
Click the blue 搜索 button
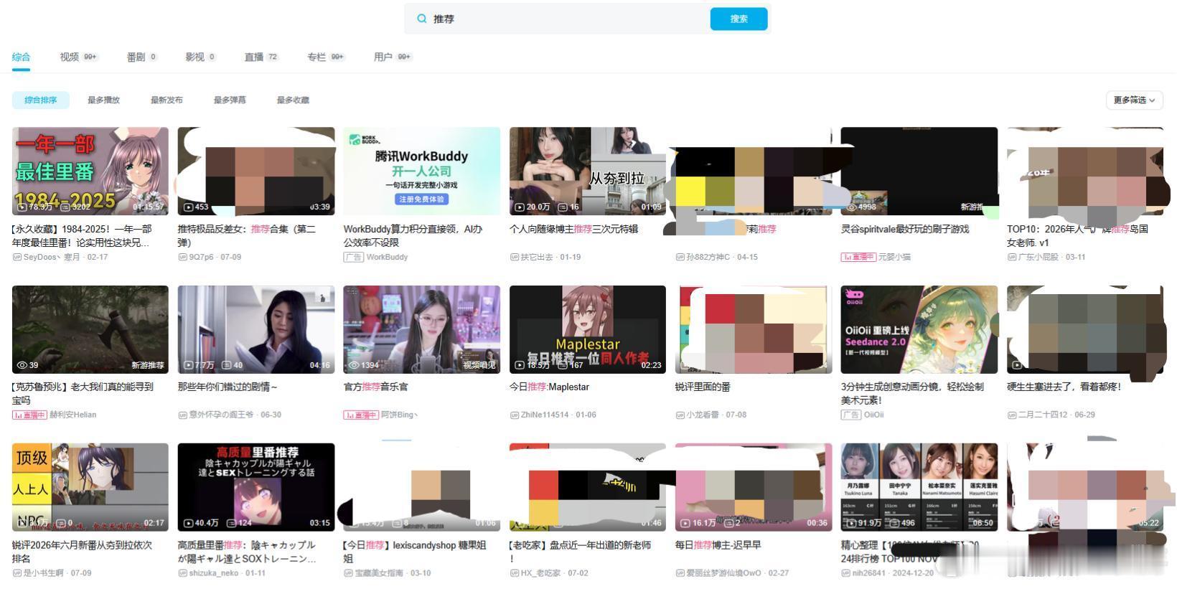coord(738,19)
